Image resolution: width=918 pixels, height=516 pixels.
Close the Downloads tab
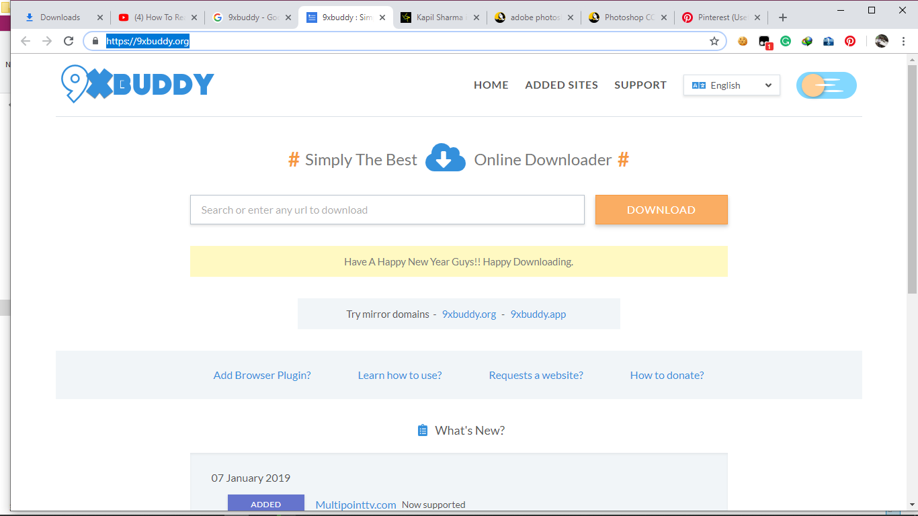(x=100, y=17)
